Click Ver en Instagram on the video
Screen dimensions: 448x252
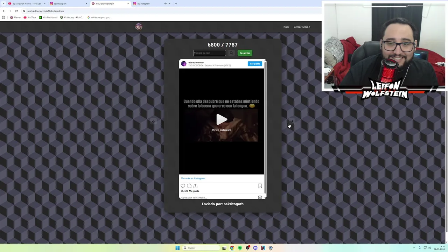coord(221,130)
